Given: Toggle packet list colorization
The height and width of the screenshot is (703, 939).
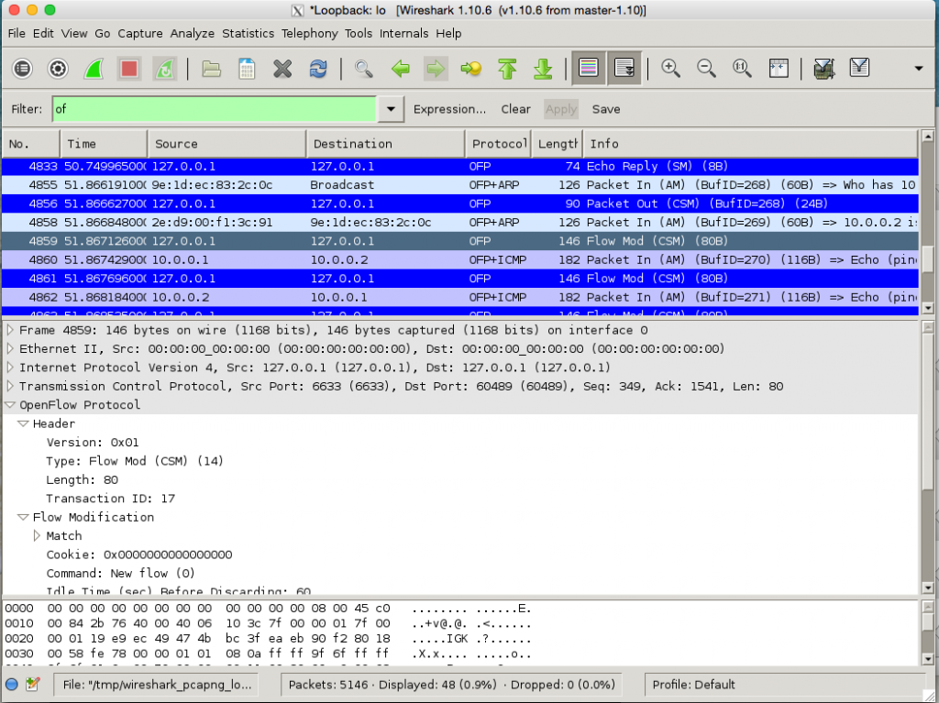Looking at the screenshot, I should pos(588,68).
